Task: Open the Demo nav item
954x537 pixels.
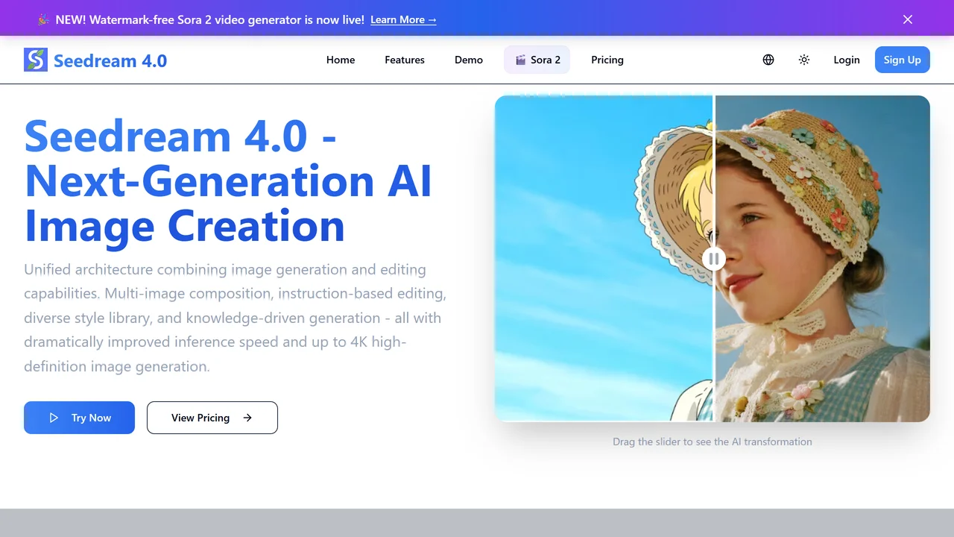Action: tap(469, 60)
